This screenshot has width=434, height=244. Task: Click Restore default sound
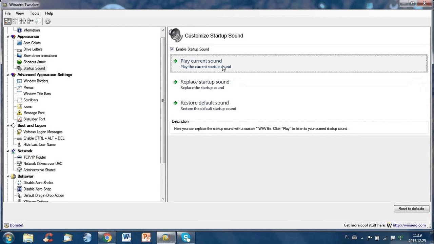[299, 105]
